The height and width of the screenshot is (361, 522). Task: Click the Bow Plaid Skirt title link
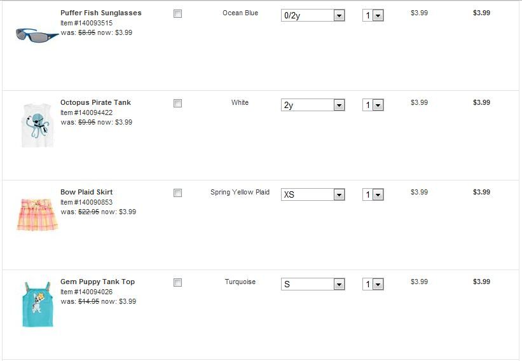pos(86,192)
